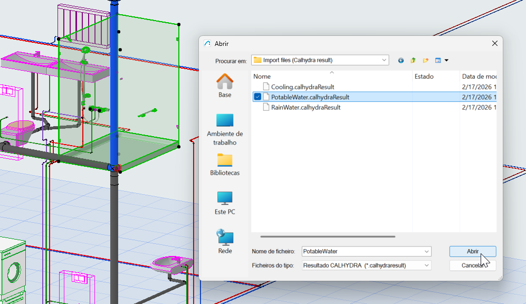Viewport: 526px width, 304px height.
Task: Click the horizontal scrollbar of file list
Action: (328, 236)
